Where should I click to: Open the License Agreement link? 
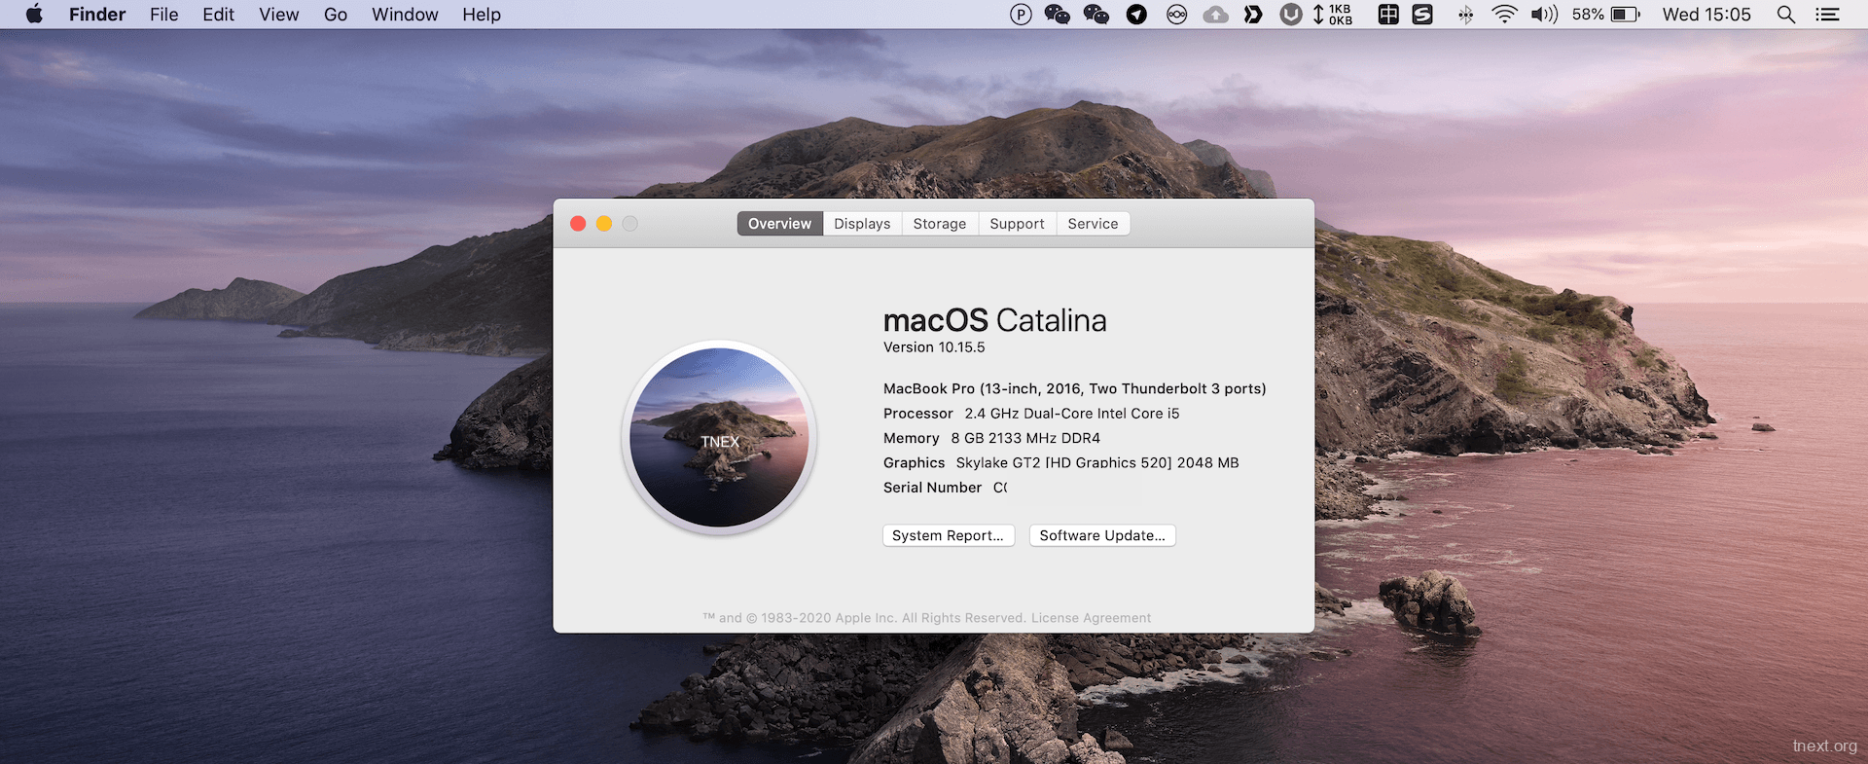[1091, 618]
